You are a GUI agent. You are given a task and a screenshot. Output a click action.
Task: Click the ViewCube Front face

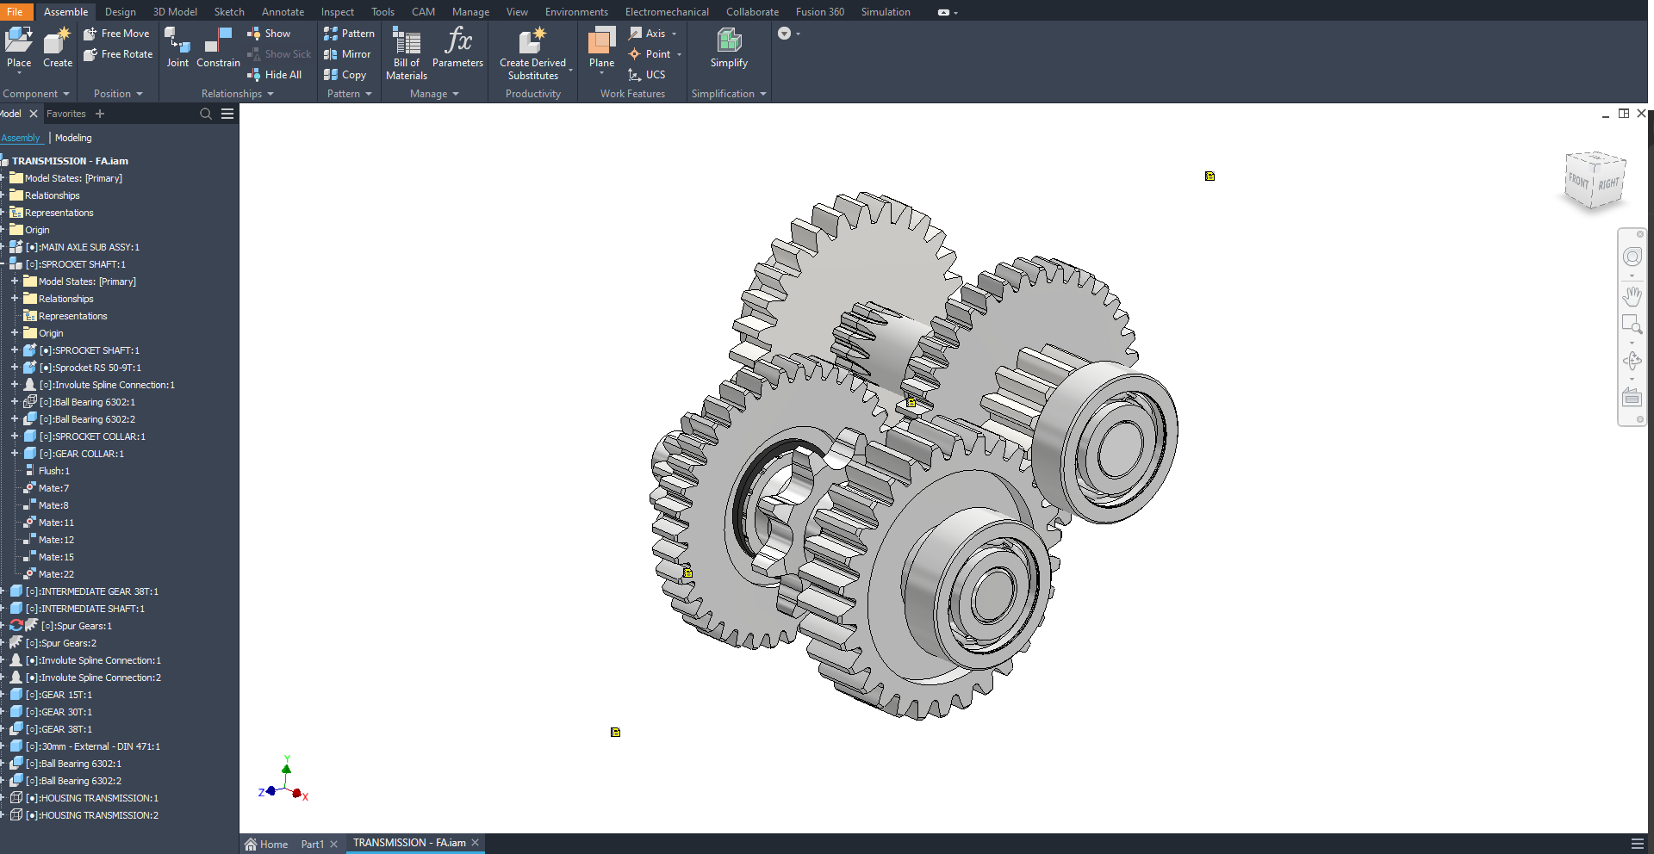[1578, 181]
